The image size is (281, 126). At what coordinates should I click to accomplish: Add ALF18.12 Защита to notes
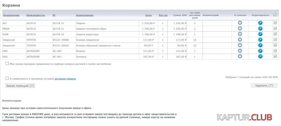click(240, 23)
